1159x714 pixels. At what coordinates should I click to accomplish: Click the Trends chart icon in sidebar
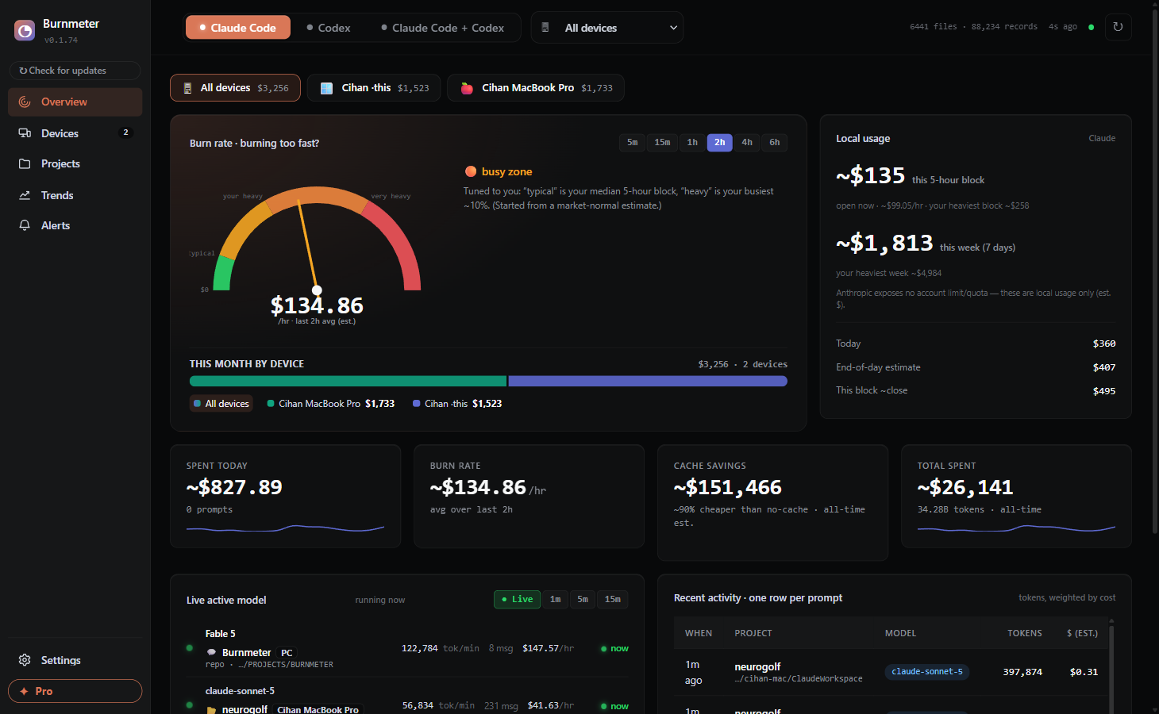click(25, 195)
